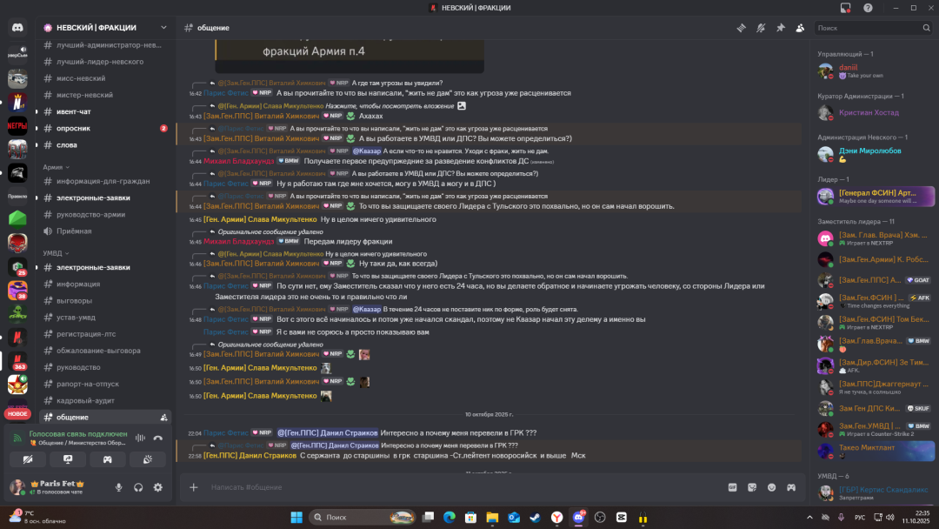Toggle the member list visibility
939x529 pixels.
tap(799, 28)
